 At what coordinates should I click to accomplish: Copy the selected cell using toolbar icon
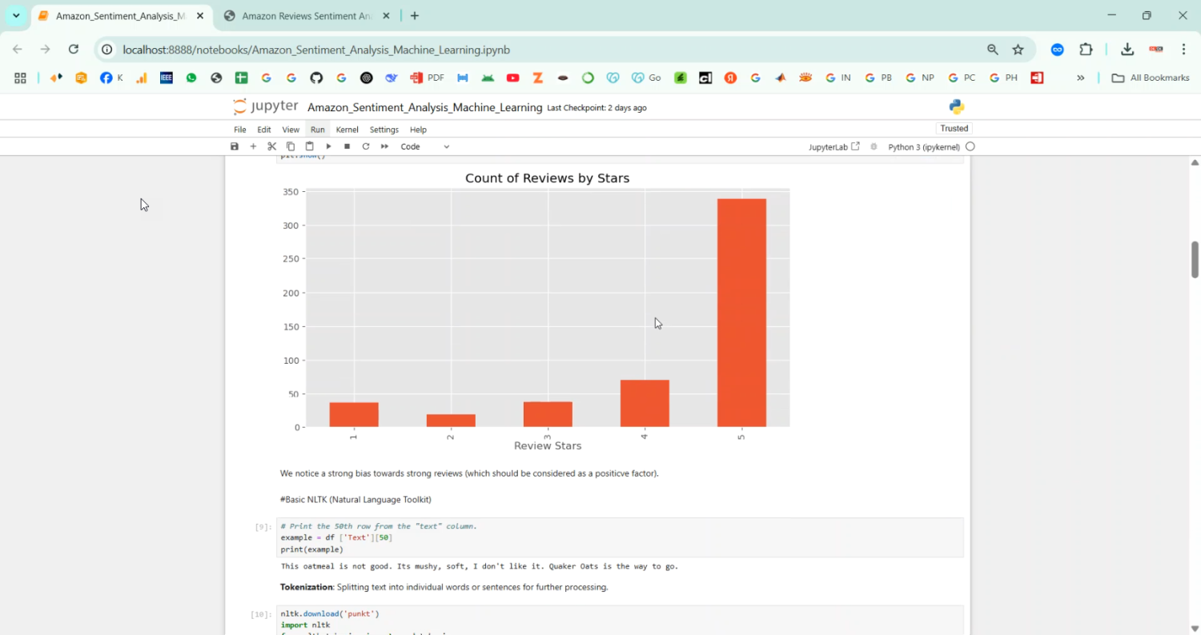pyautogui.click(x=291, y=146)
